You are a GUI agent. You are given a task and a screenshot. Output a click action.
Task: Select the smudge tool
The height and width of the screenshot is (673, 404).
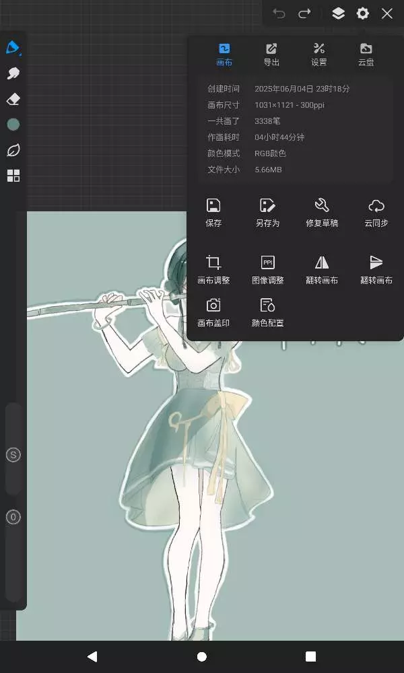tap(13, 73)
